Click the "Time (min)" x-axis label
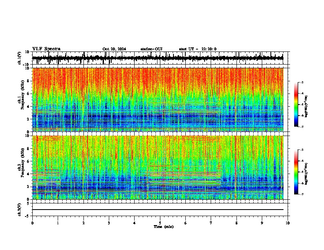The image size is (324, 250). pos(164,227)
